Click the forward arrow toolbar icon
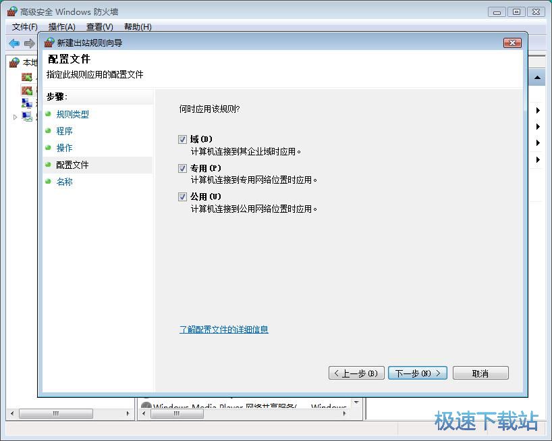Viewport: 552px width, 441px height. click(30, 43)
